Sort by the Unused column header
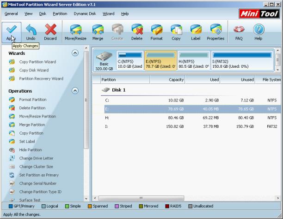The image size is (283, 219). point(237,80)
